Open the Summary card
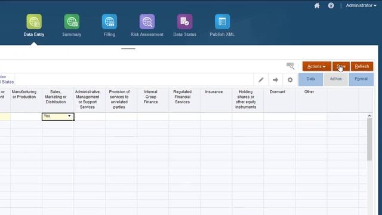382x215 pixels. tap(72, 25)
